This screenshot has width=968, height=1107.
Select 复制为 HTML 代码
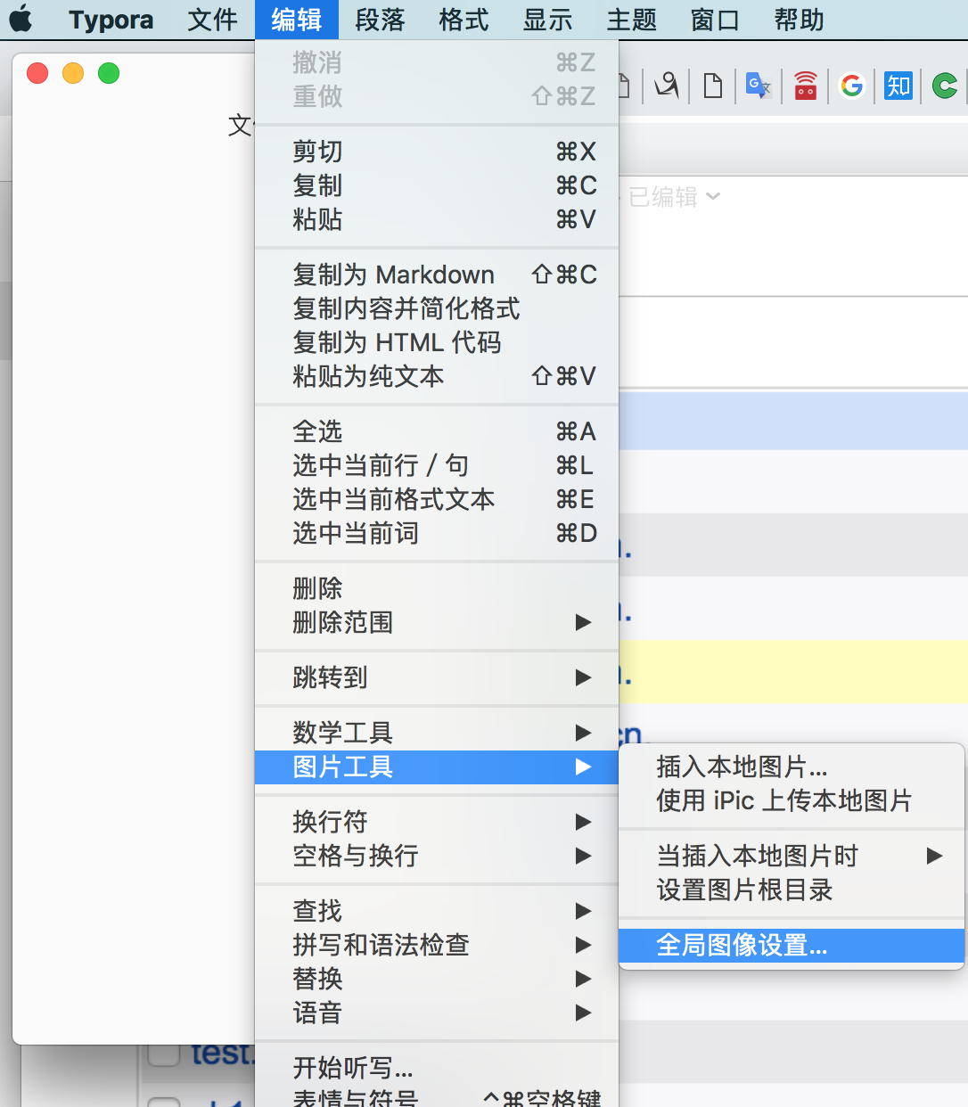coord(437,342)
